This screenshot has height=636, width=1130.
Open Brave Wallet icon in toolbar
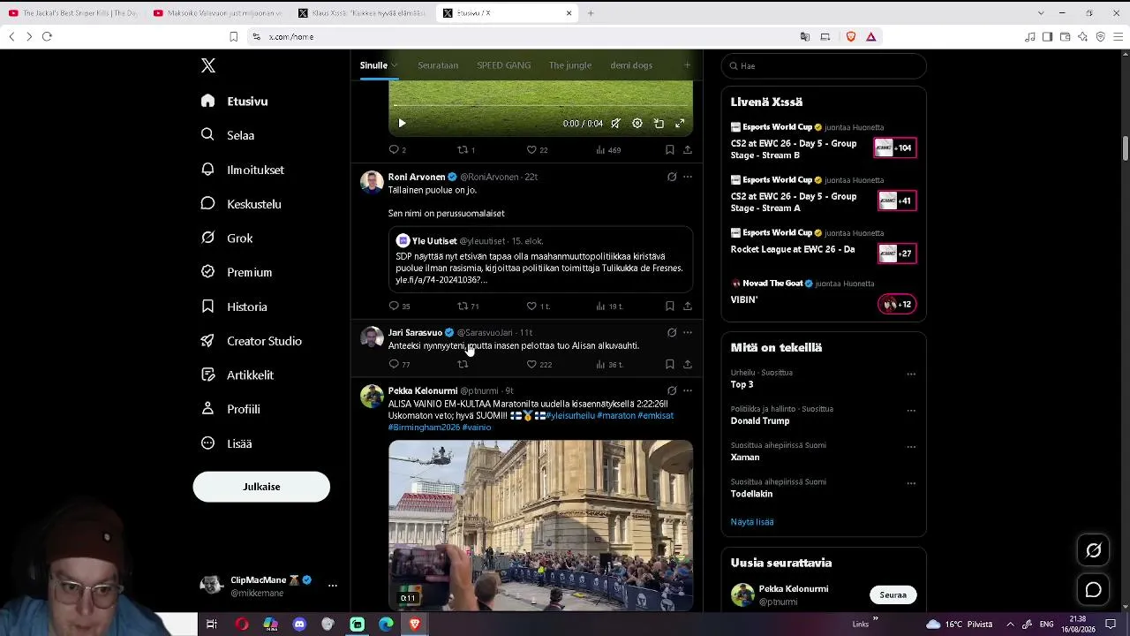1065,37
